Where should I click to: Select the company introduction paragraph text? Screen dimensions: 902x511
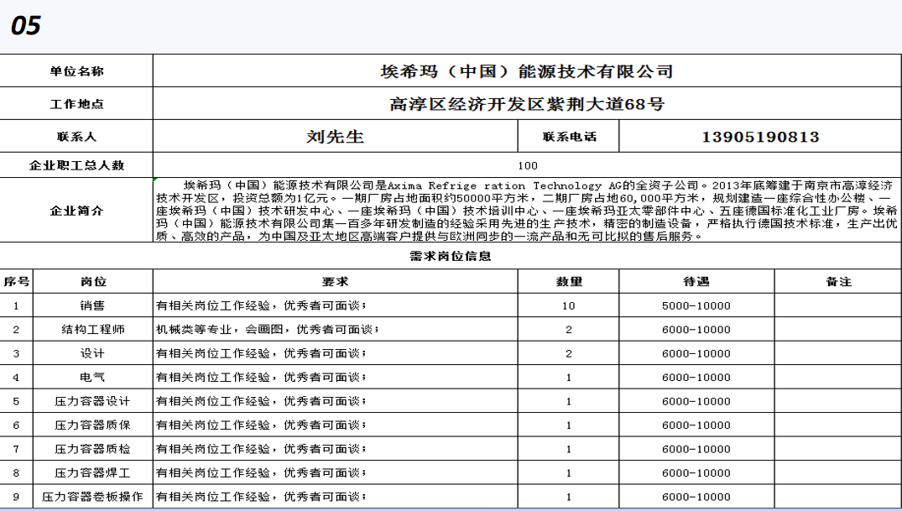coord(527,211)
